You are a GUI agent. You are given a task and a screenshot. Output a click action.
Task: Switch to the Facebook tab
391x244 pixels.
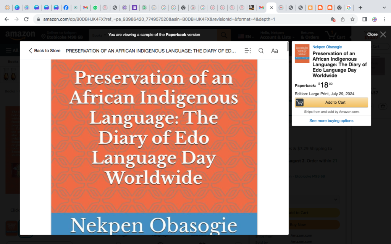click(66, 8)
